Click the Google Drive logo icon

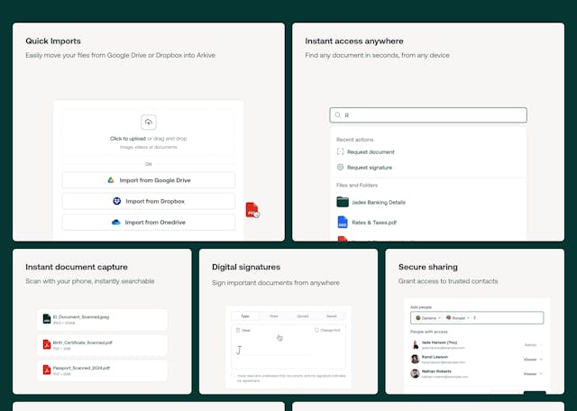111,180
